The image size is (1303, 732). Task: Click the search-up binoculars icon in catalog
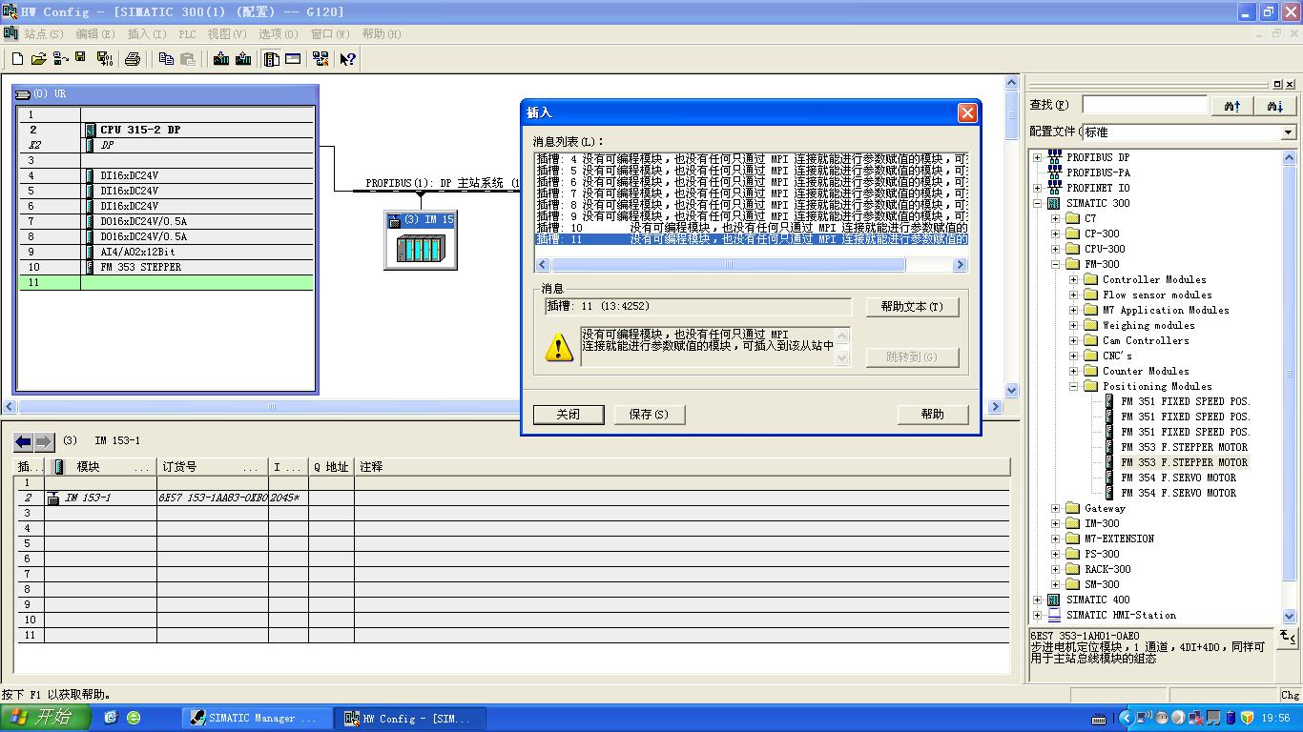[1232, 106]
